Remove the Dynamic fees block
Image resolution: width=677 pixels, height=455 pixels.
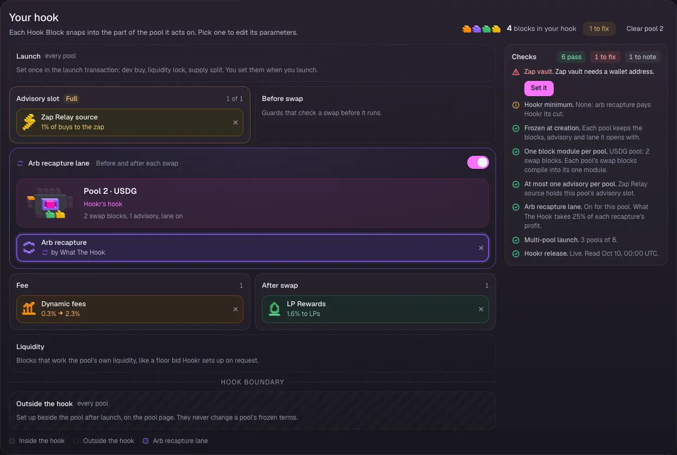(235, 309)
